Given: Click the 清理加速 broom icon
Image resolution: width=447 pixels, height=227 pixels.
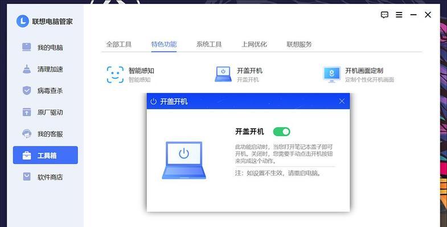Looking at the screenshot, I should click(x=27, y=69).
